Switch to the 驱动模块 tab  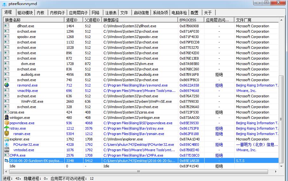tap(25, 13)
